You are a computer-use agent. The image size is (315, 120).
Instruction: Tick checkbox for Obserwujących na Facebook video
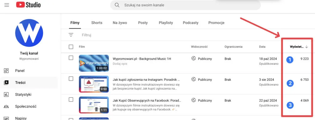click(x=71, y=99)
